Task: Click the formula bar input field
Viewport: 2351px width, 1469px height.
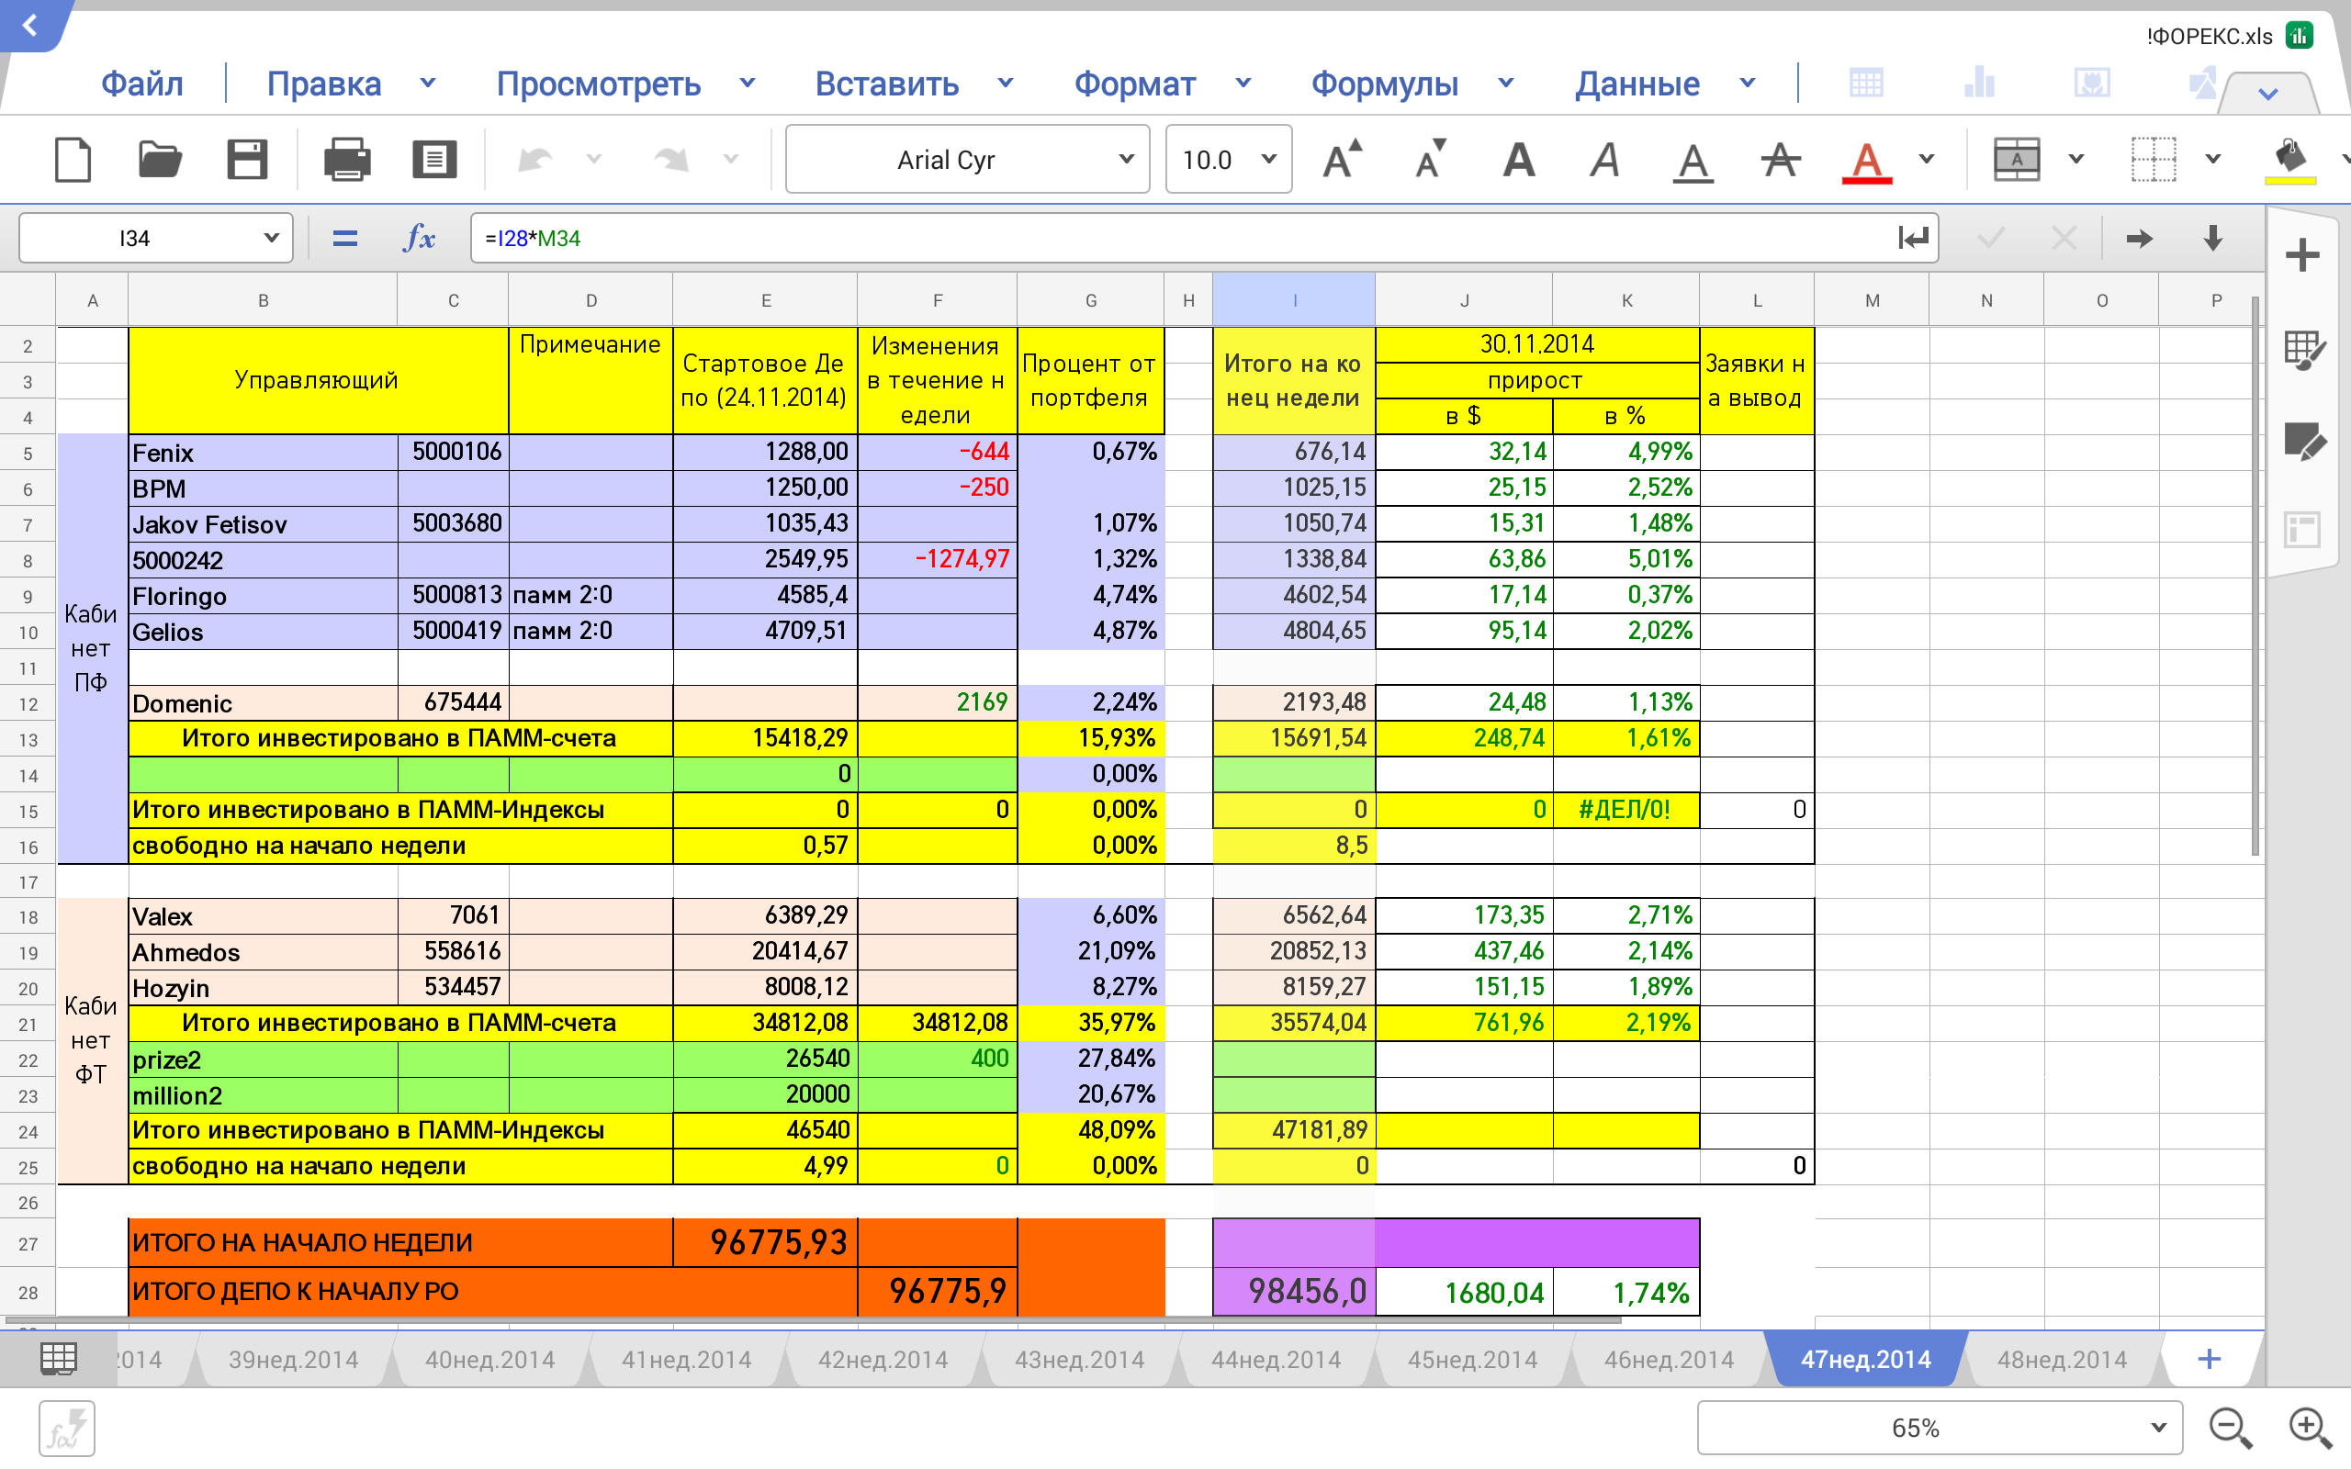Action: tap(1165, 238)
